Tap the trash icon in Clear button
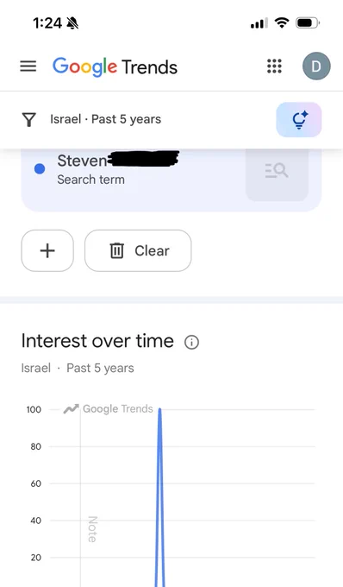Image resolution: width=343 pixels, height=587 pixels. [116, 250]
